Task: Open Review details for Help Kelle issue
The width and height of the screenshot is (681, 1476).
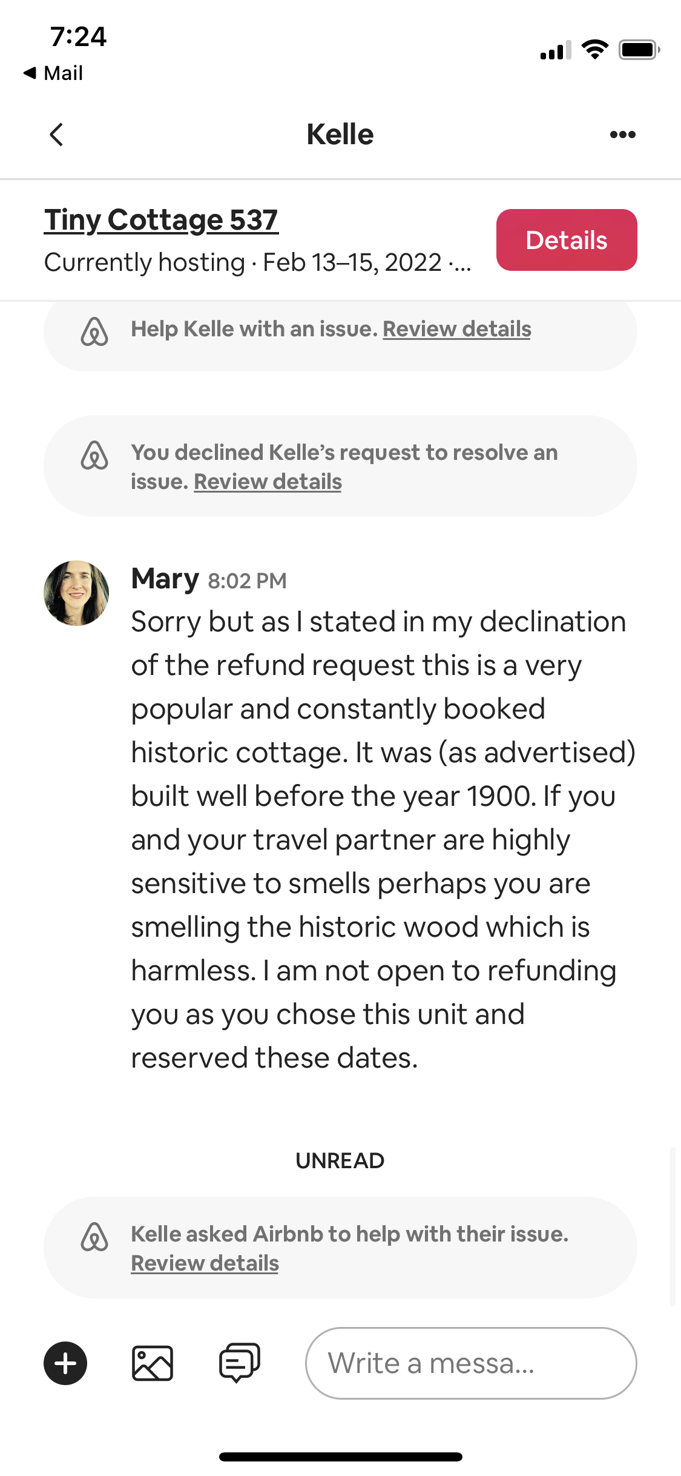Action: pos(456,329)
